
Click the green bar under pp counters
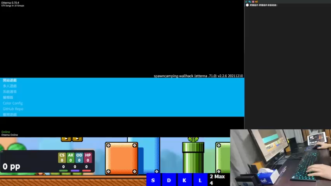(x=63, y=171)
